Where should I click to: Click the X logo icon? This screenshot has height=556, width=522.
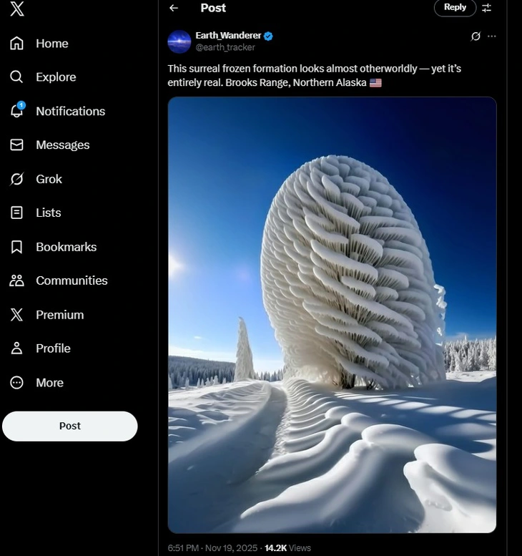17,9
